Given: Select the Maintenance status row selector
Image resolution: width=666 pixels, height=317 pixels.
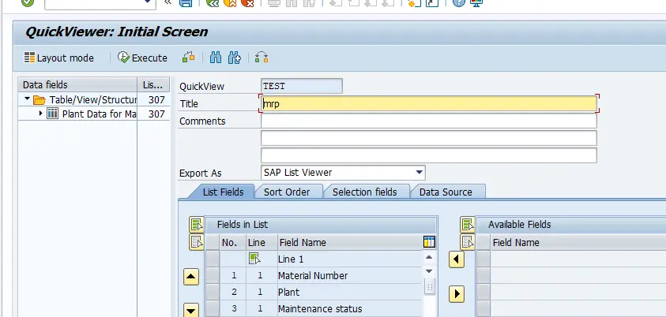Looking at the screenshot, I should 213,309.
